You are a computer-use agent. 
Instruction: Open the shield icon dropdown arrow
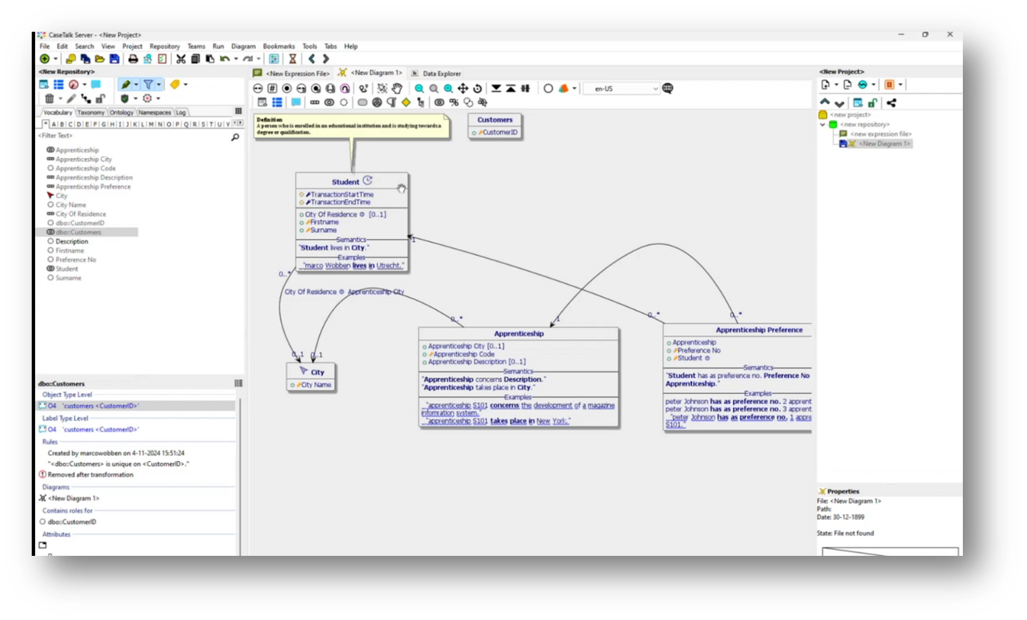click(x=136, y=99)
